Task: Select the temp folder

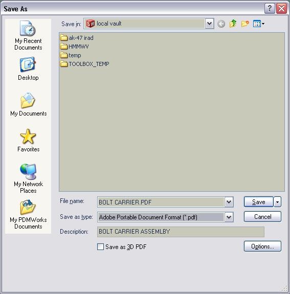Action: [71, 55]
